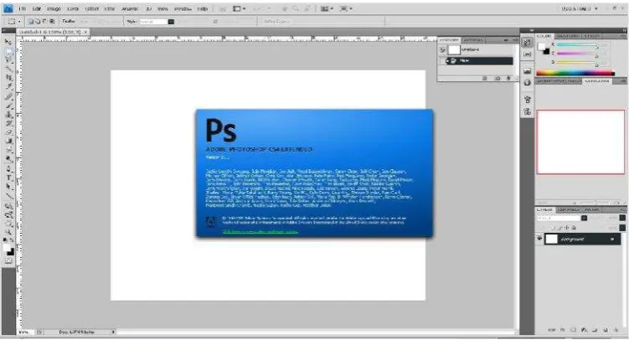629x340 pixels.
Task: Choose New selection mode in options bar
Action: [x=30, y=21]
